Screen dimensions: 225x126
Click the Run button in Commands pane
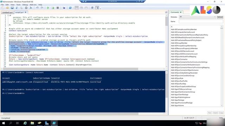(x=210, y=113)
